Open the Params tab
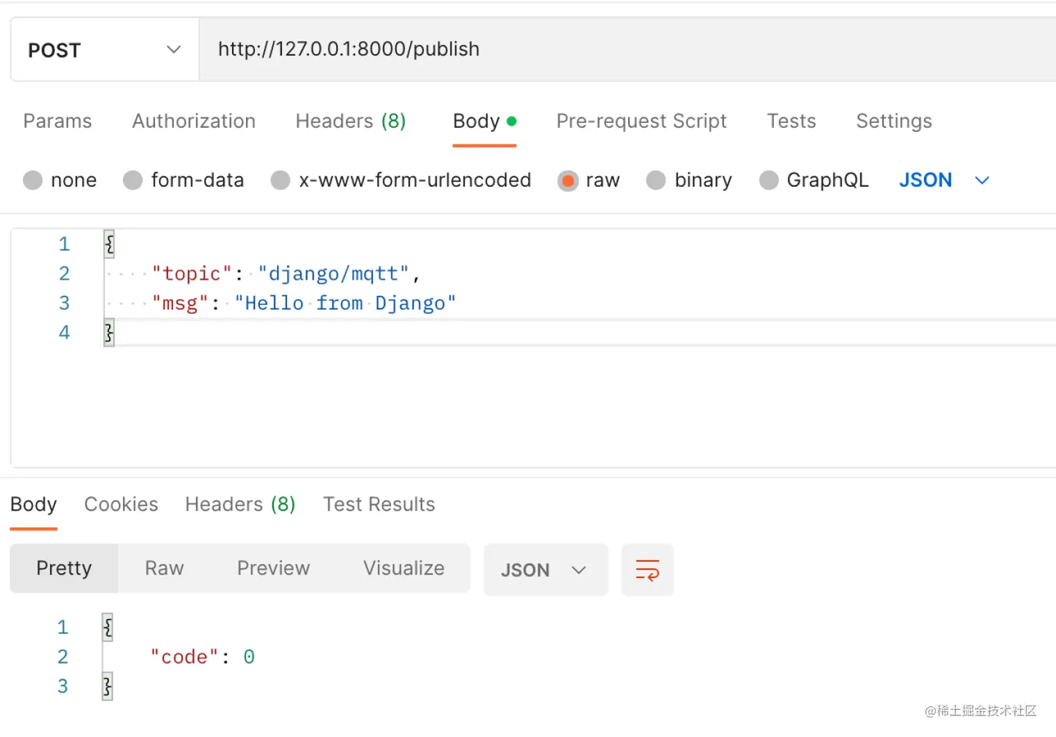 click(x=57, y=121)
